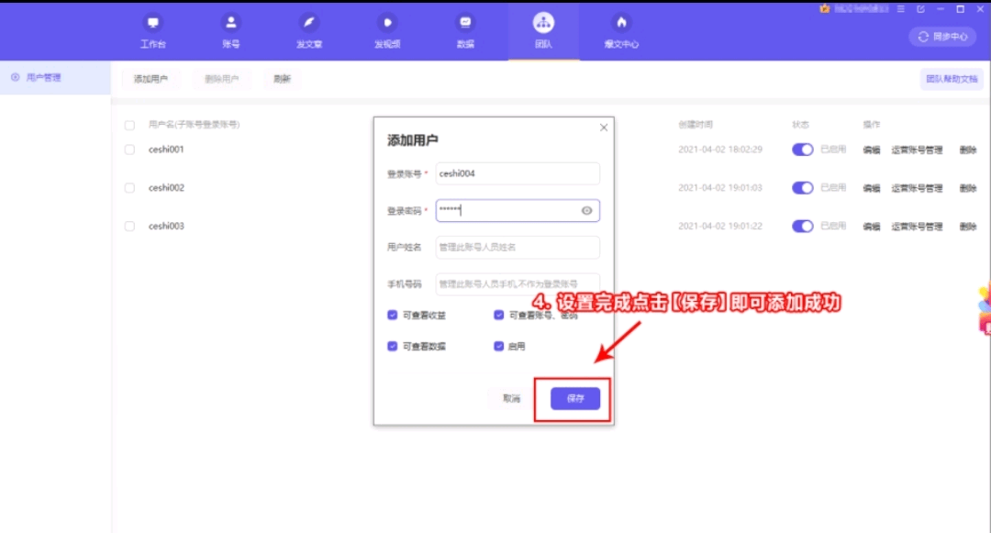
Task: Click the 用户姓名 input field
Action: coord(518,248)
